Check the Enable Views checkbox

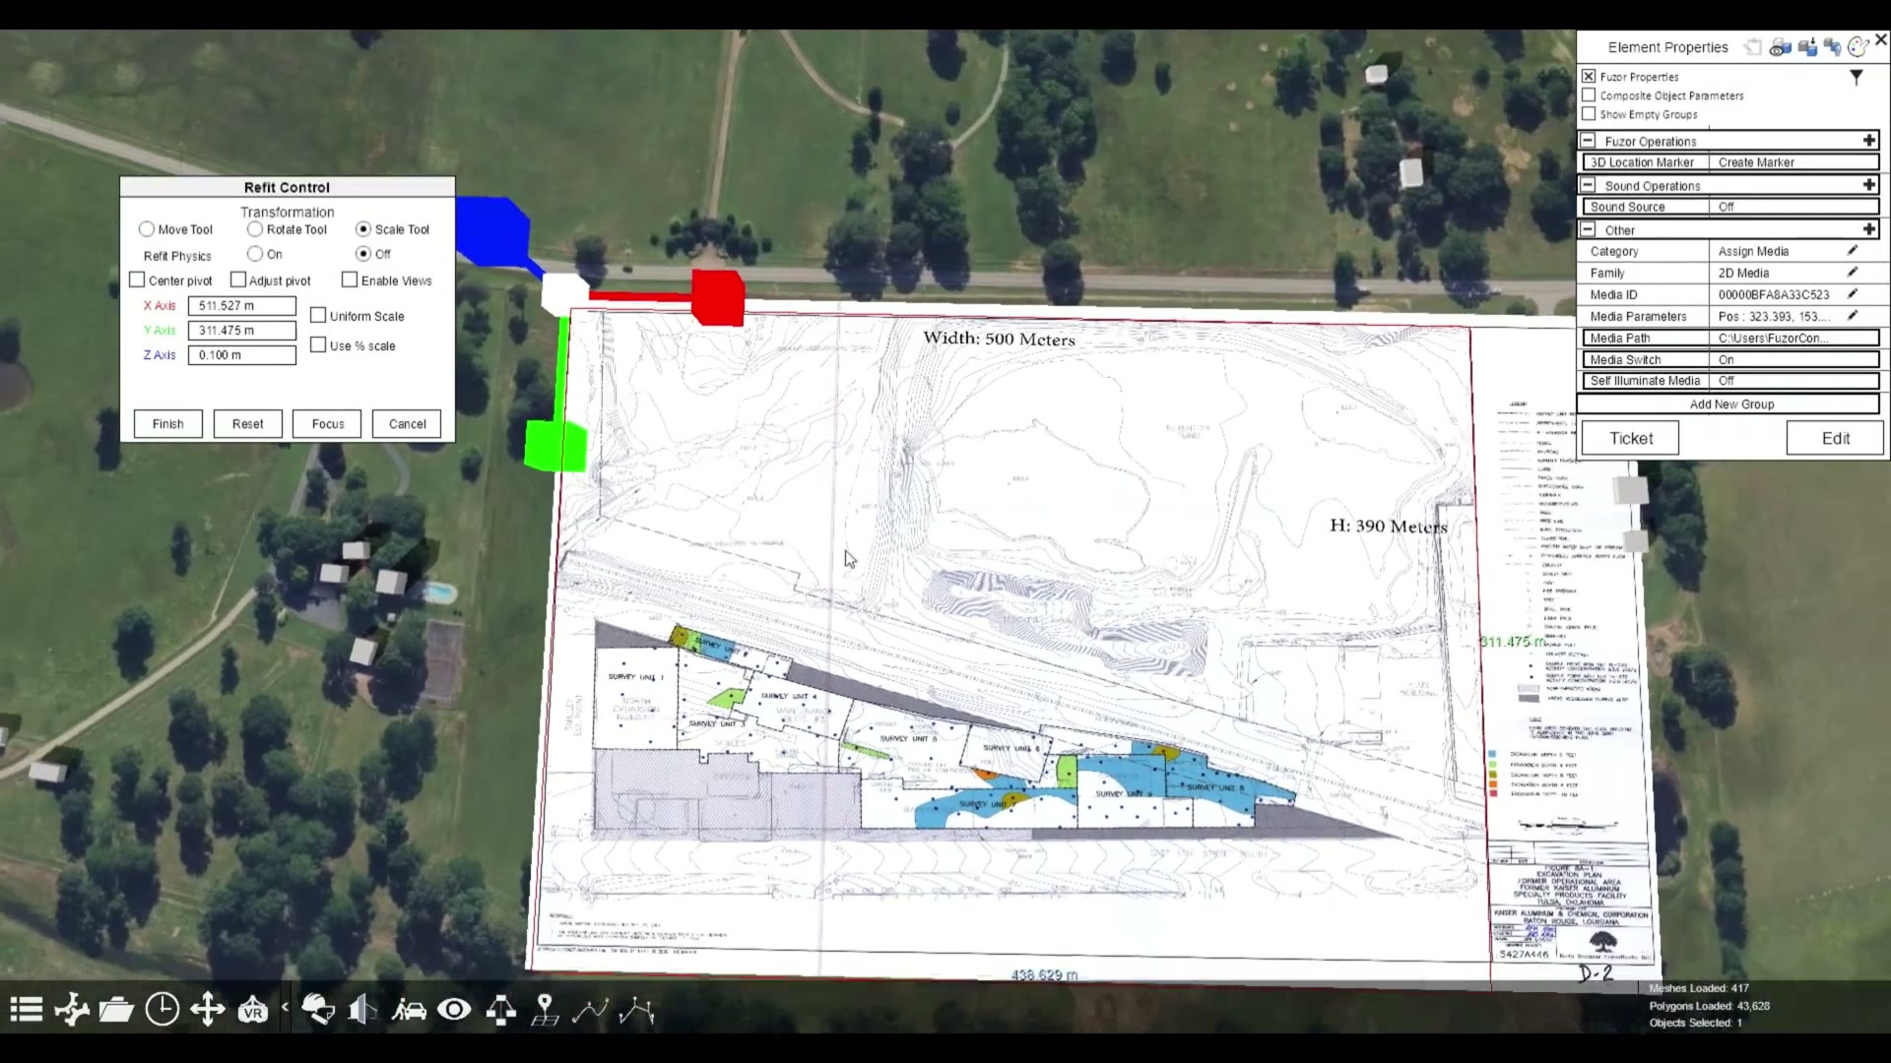pyautogui.click(x=350, y=281)
